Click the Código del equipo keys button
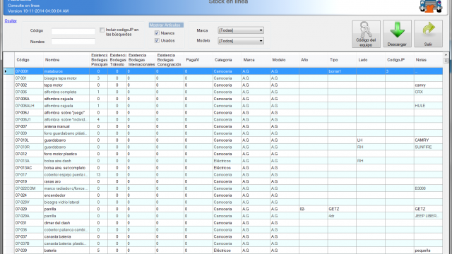 tap(366, 34)
